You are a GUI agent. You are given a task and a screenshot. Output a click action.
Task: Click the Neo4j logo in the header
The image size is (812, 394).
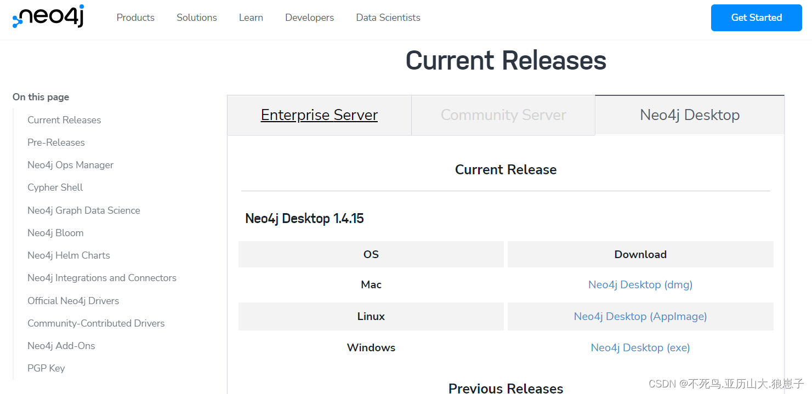(48, 17)
